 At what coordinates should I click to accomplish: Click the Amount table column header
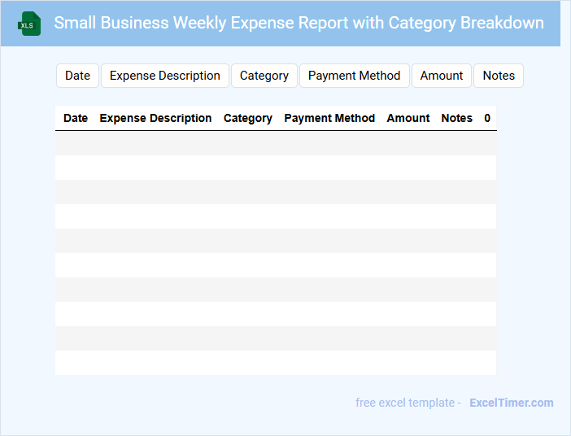click(x=408, y=118)
